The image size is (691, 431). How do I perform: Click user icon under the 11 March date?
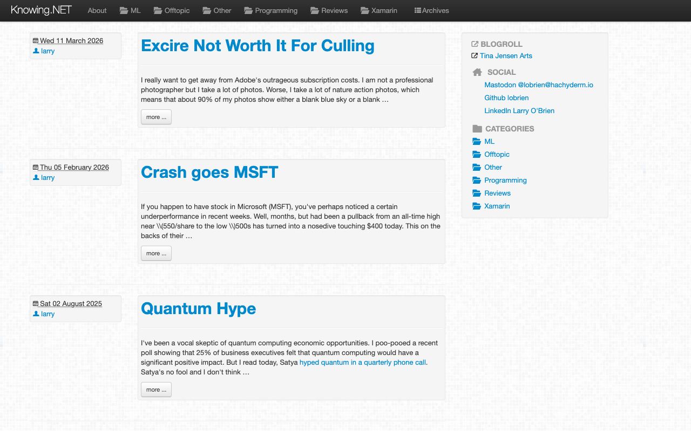(x=36, y=51)
